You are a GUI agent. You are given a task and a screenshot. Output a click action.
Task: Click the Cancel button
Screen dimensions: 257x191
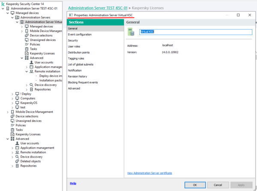(x=218, y=185)
